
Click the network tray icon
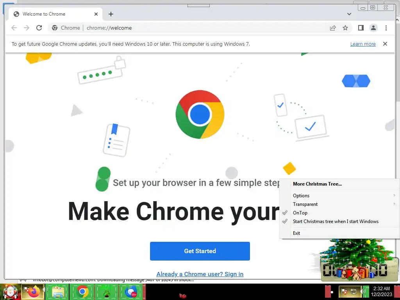pos(354,291)
